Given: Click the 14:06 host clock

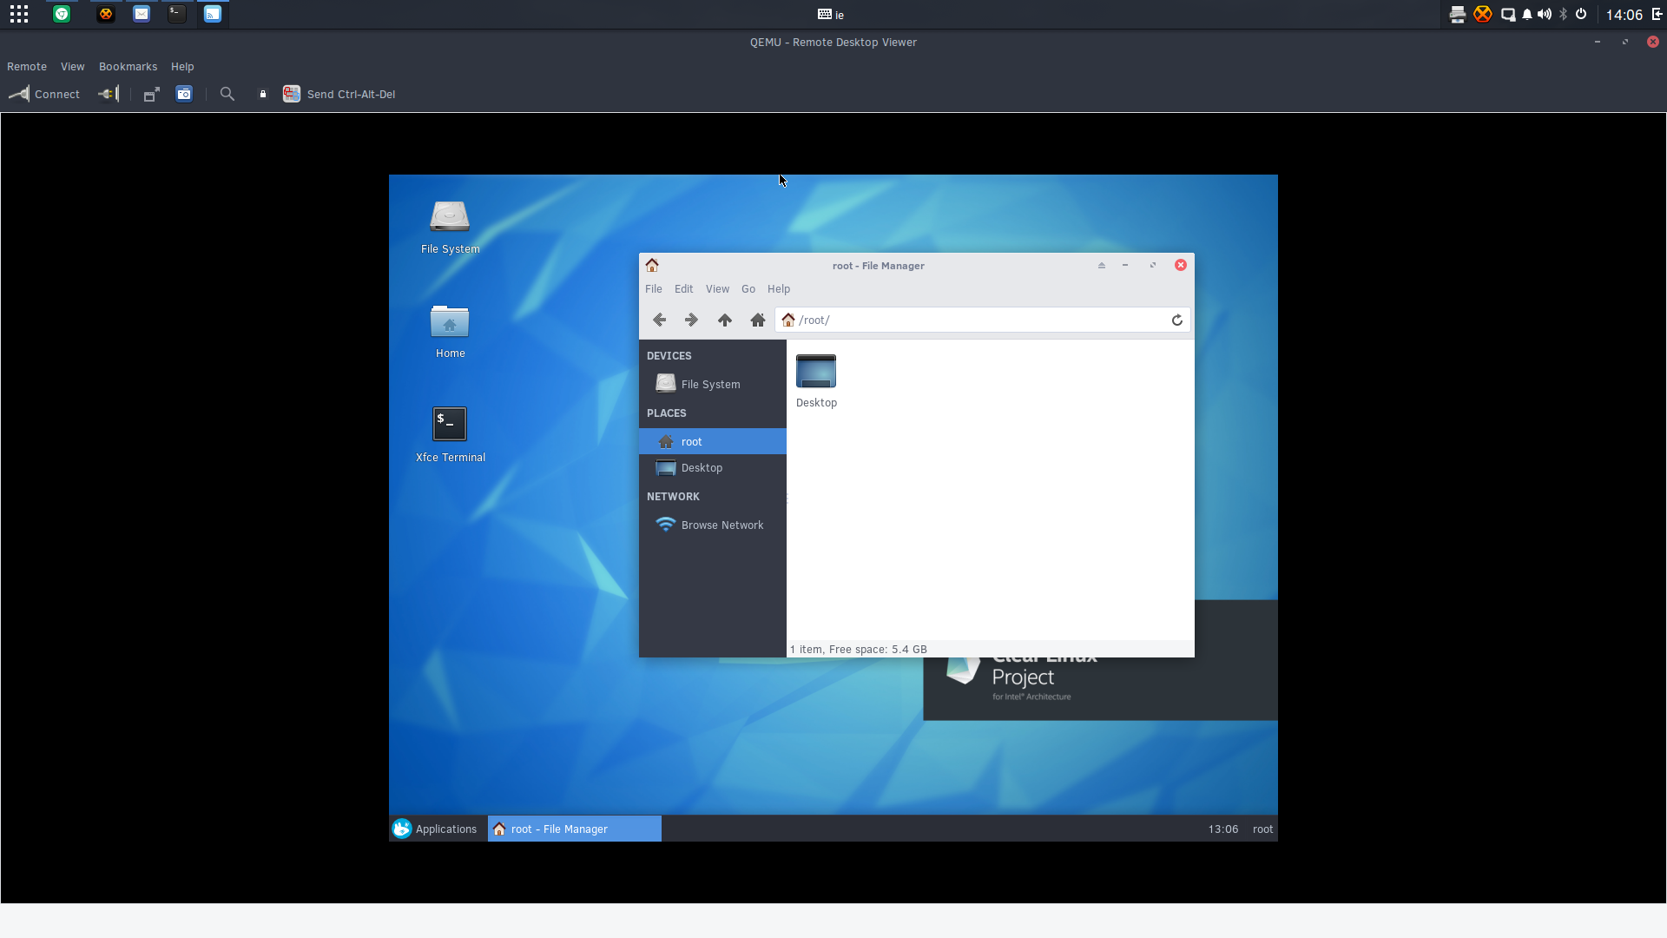Looking at the screenshot, I should pos(1624,15).
